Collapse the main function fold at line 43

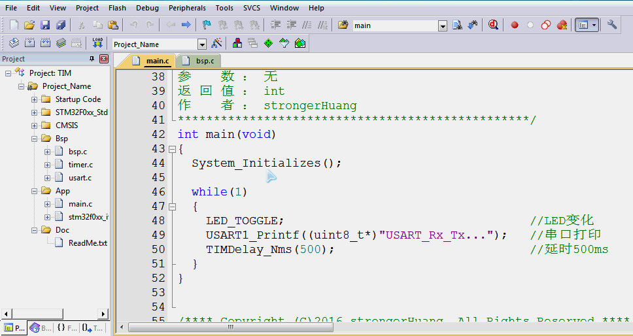tap(172, 149)
